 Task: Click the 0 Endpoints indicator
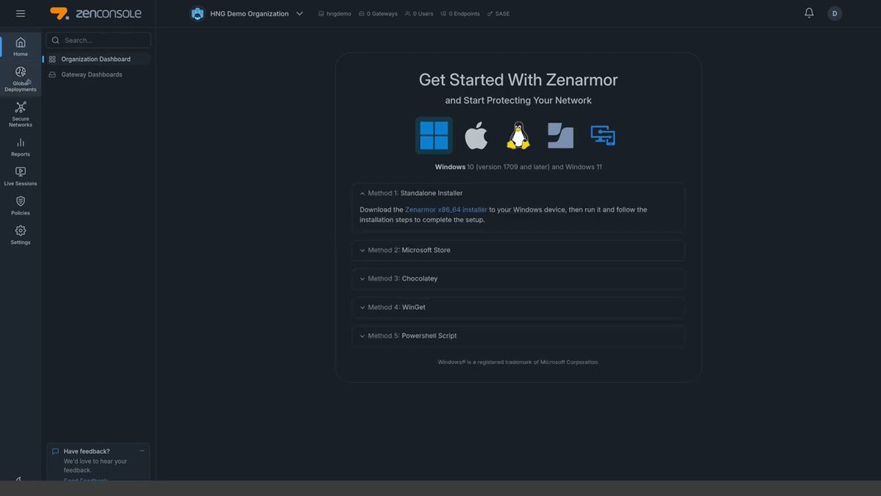[x=460, y=13]
